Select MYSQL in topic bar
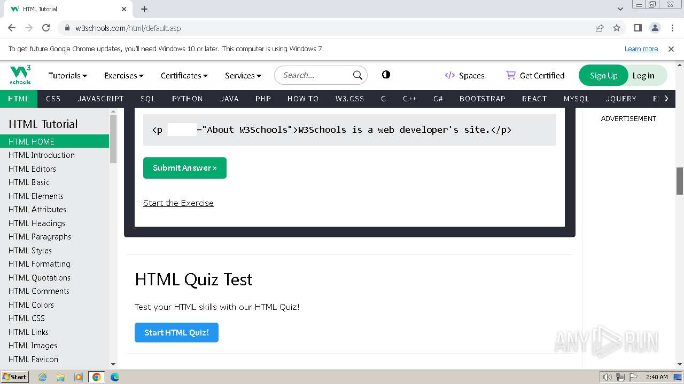Viewport: 684px width, 384px height. tap(576, 99)
